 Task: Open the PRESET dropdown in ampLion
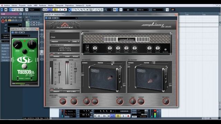coord(61,42)
